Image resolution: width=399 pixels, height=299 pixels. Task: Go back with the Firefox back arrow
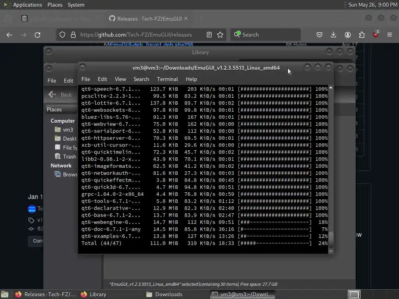point(9,35)
